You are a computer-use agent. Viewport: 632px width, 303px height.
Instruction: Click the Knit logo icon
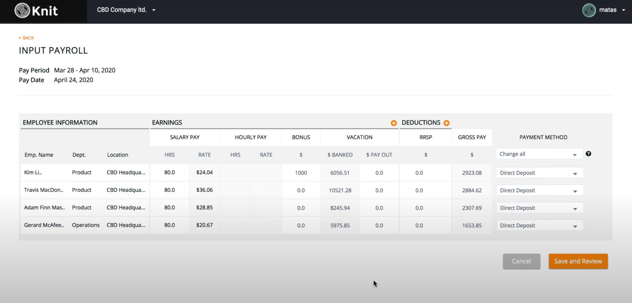click(x=22, y=11)
